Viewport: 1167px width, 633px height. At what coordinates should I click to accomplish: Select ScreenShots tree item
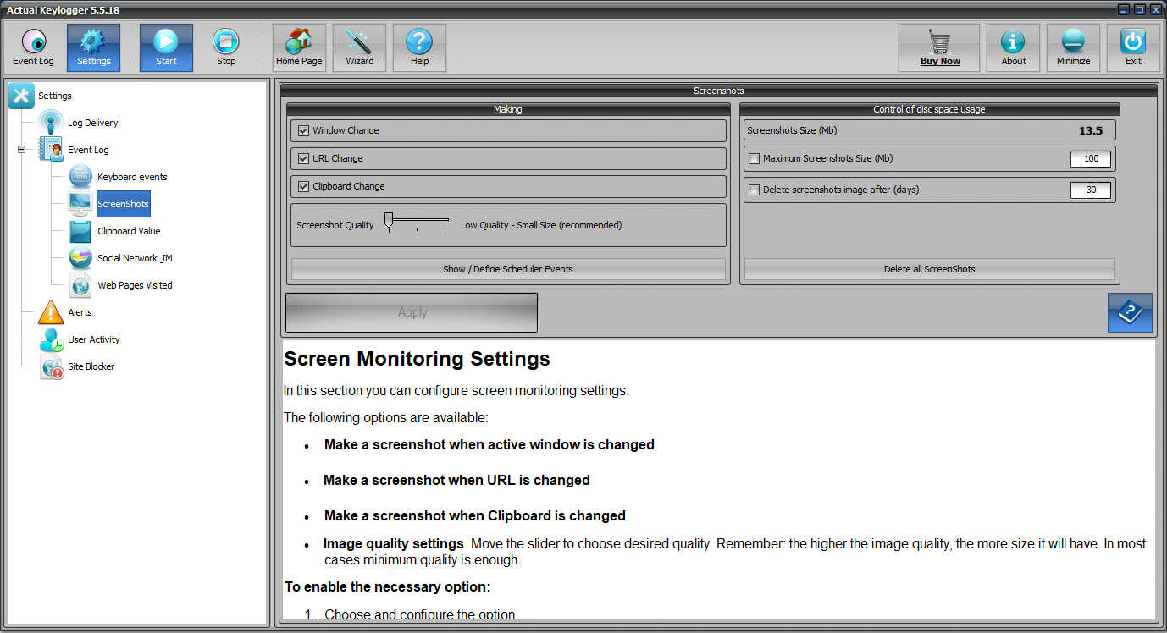[x=123, y=204]
